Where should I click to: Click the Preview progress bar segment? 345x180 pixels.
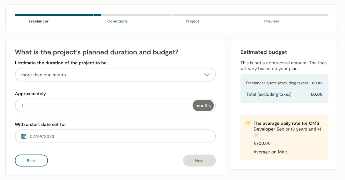[289, 15]
